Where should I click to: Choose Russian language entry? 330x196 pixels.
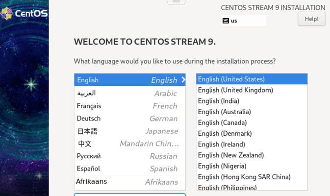click(129, 156)
